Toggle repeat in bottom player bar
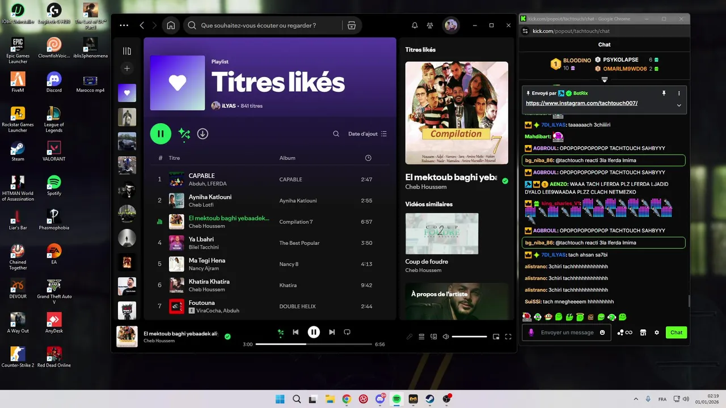This screenshot has width=726, height=408. pos(347,332)
